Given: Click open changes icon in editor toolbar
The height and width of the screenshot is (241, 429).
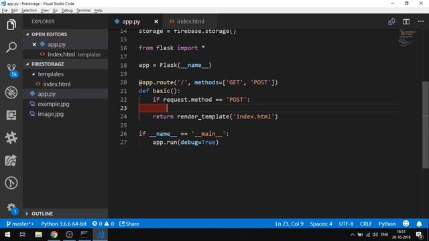Looking at the screenshot, I should [391, 21].
